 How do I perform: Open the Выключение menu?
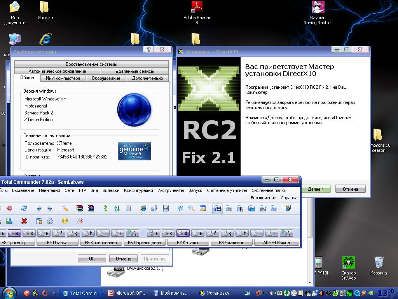click(263, 198)
